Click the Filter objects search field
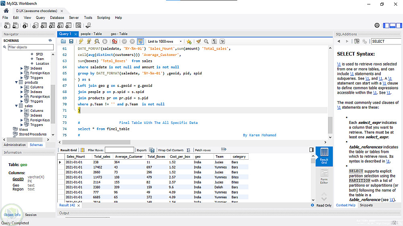The height and width of the screenshot is (226, 403). [31, 47]
